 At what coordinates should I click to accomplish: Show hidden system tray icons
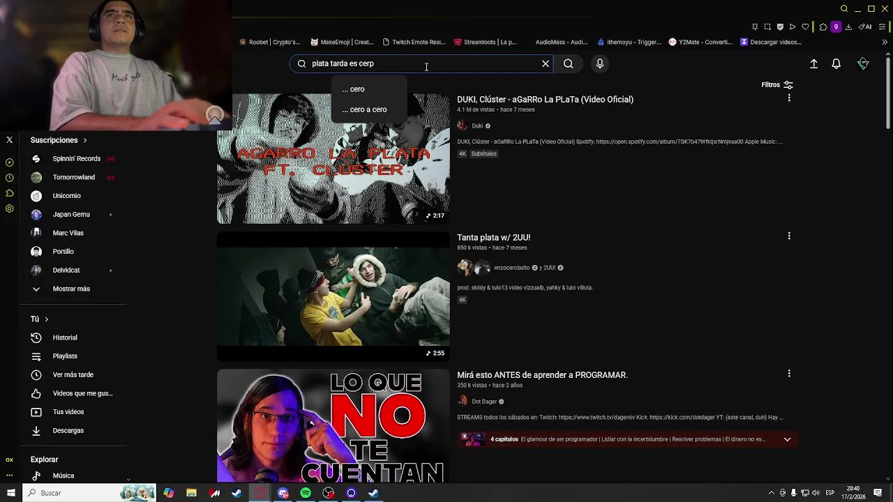pos(771,493)
